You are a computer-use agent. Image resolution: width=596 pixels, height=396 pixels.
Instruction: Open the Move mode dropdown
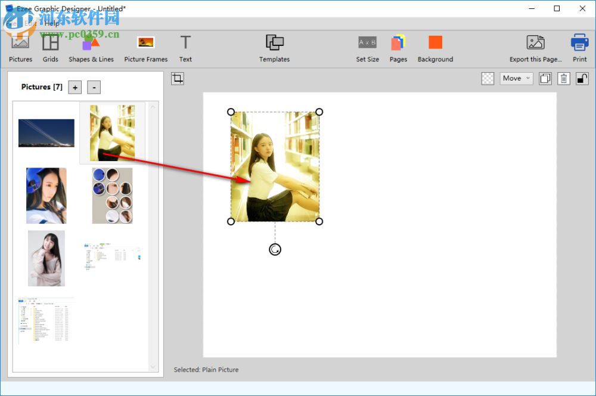[x=516, y=78]
